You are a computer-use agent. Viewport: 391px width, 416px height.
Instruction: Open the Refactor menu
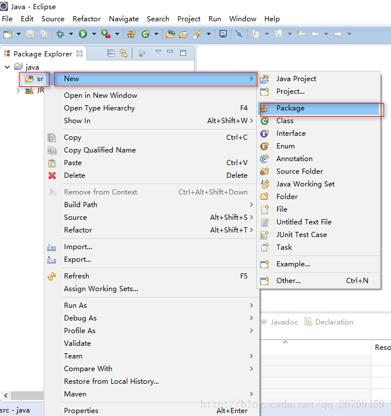[x=86, y=19]
